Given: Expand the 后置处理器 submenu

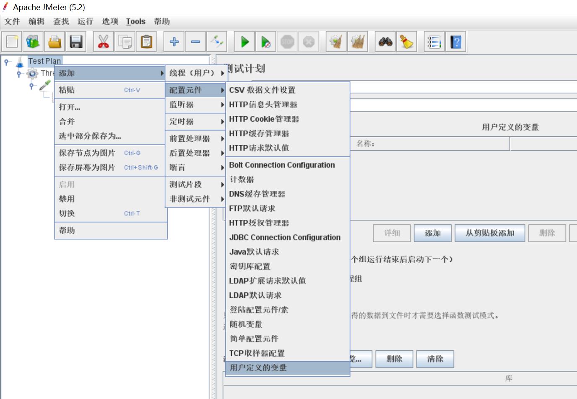Looking at the screenshot, I should 196,153.
